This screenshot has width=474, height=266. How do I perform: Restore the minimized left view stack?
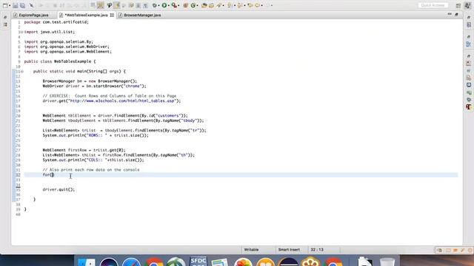click(x=5, y=18)
